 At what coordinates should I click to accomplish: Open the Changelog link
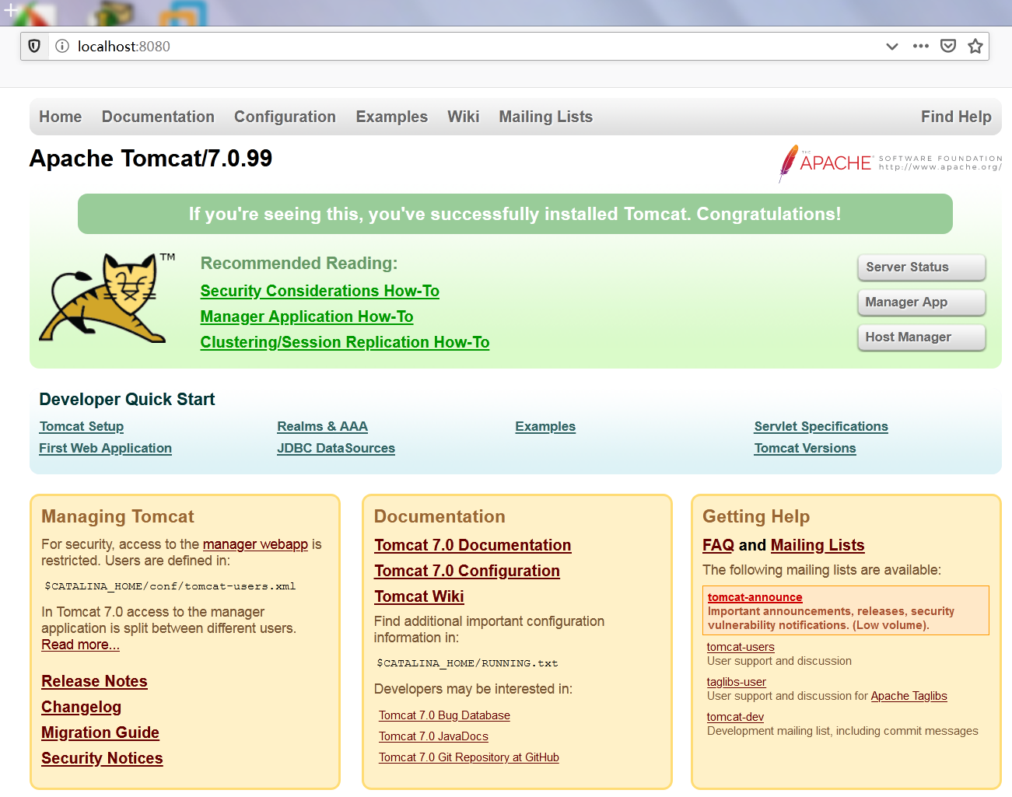(81, 707)
